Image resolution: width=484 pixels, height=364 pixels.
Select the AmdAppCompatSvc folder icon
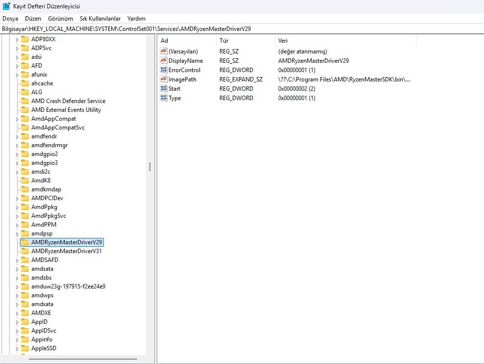[x=24, y=128]
